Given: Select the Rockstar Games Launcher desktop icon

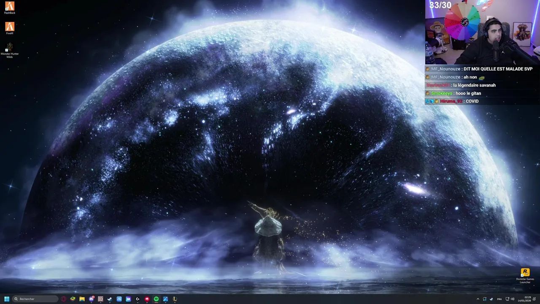Looking at the screenshot, I should pyautogui.click(x=525, y=276).
